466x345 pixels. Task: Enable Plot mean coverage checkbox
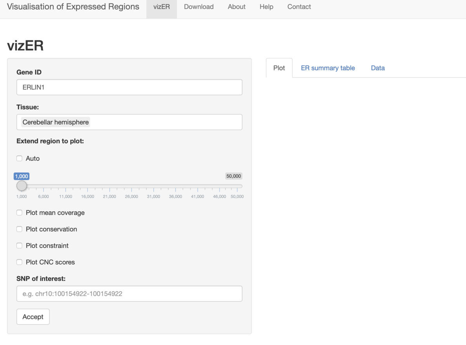point(19,213)
